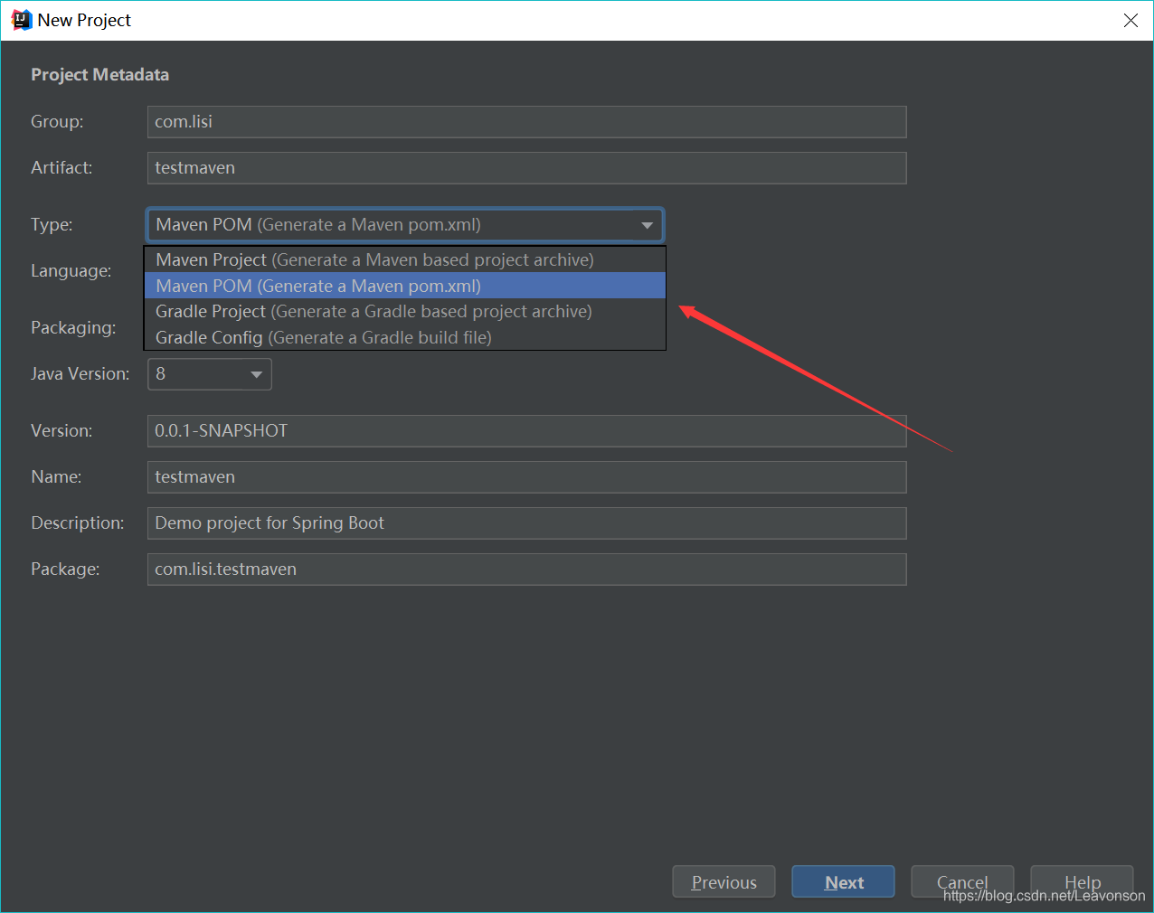Click the Type label
The height and width of the screenshot is (913, 1154).
pos(52,225)
